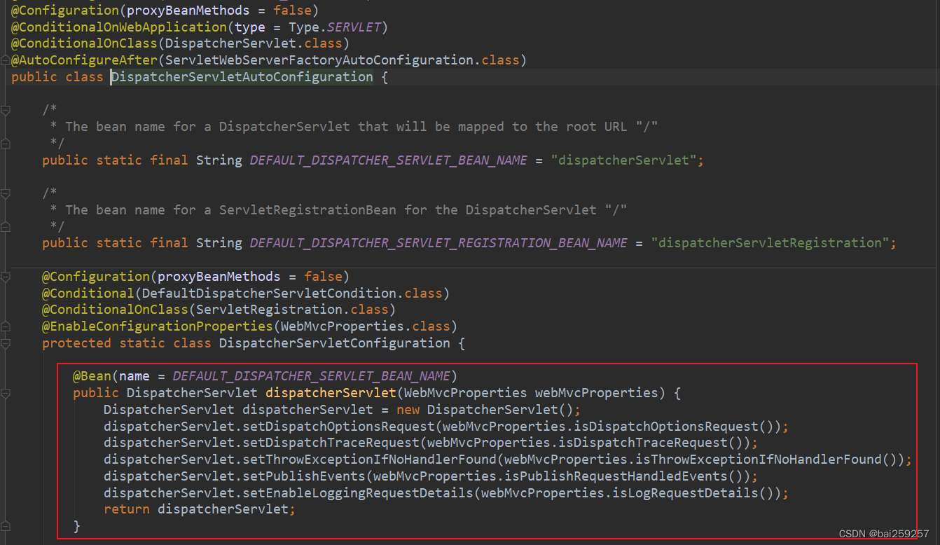Collapse the DispatcherServletConfiguration inner class

[x=6, y=343]
